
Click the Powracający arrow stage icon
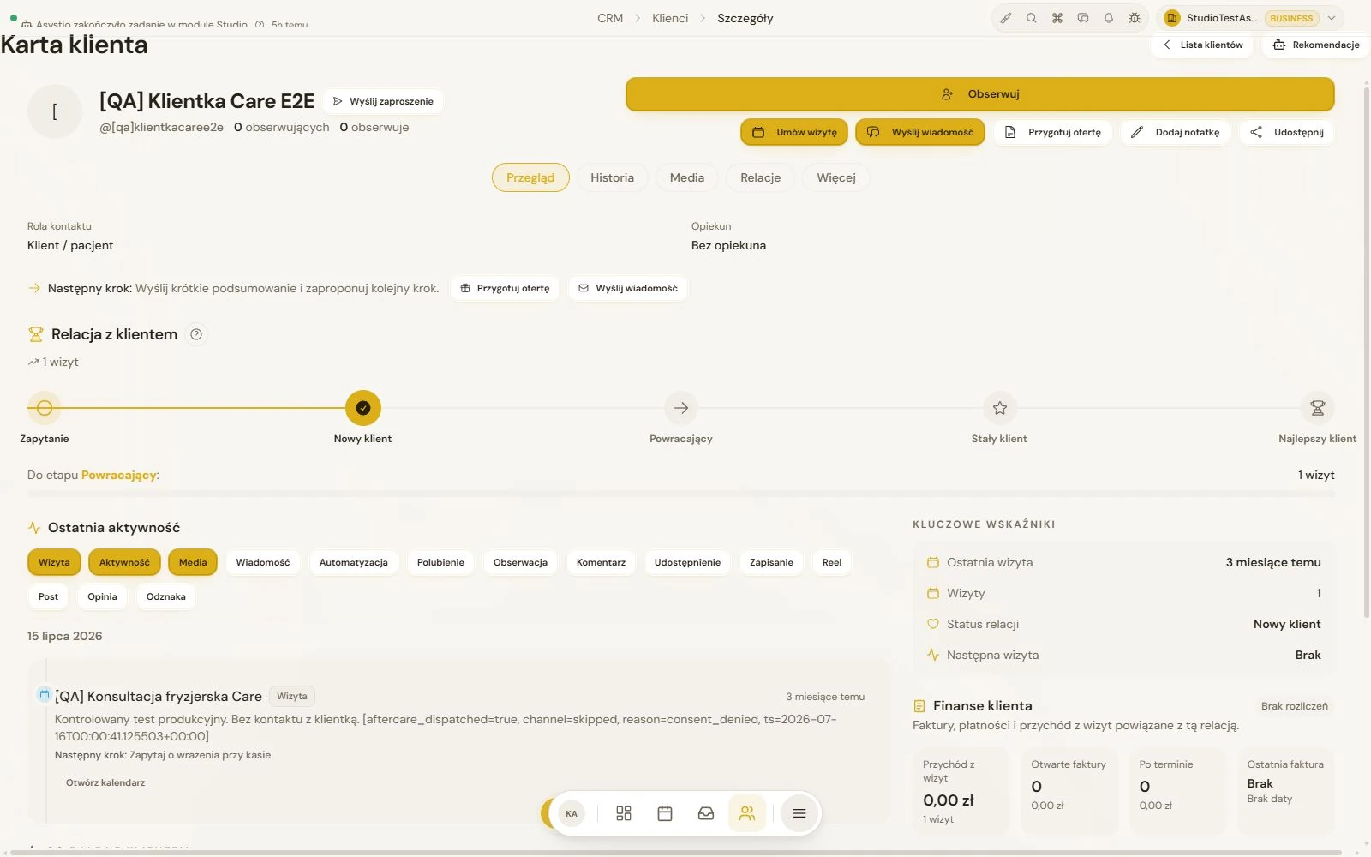[681, 408]
